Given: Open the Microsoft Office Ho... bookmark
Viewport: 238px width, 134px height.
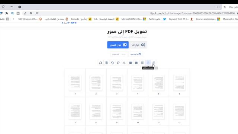Looking at the screenshot, I should (x=134, y=19).
